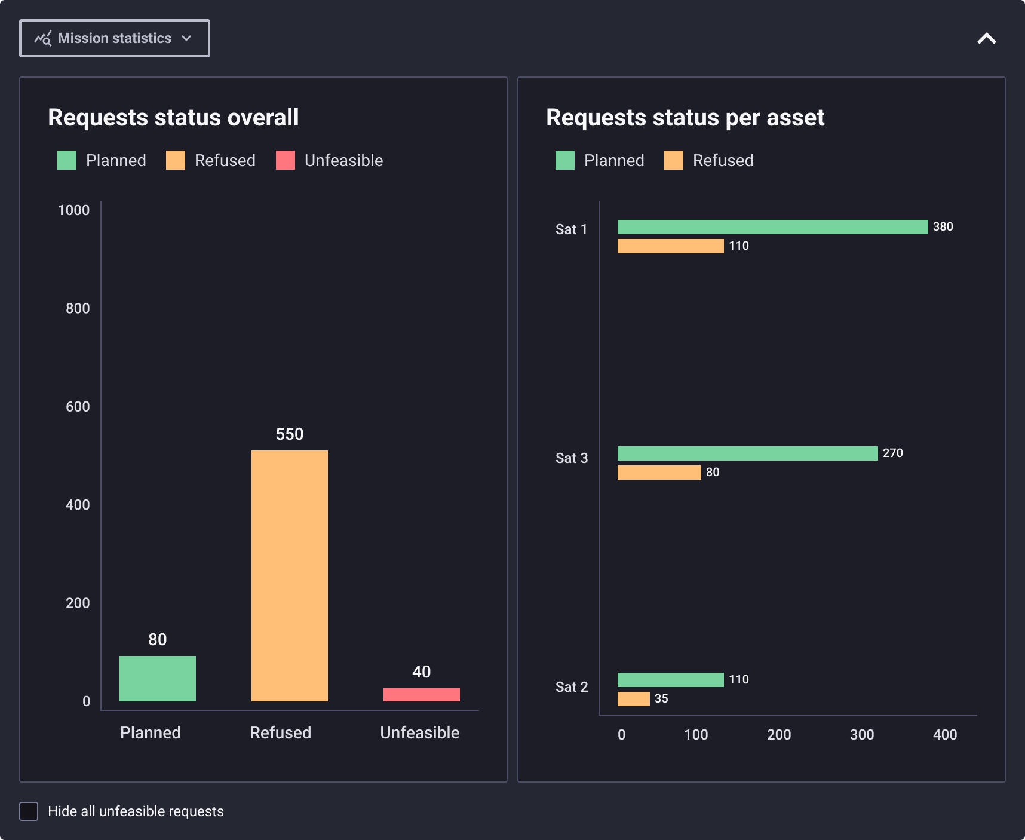Select Sat 1 planned bar valued 380

point(773,227)
